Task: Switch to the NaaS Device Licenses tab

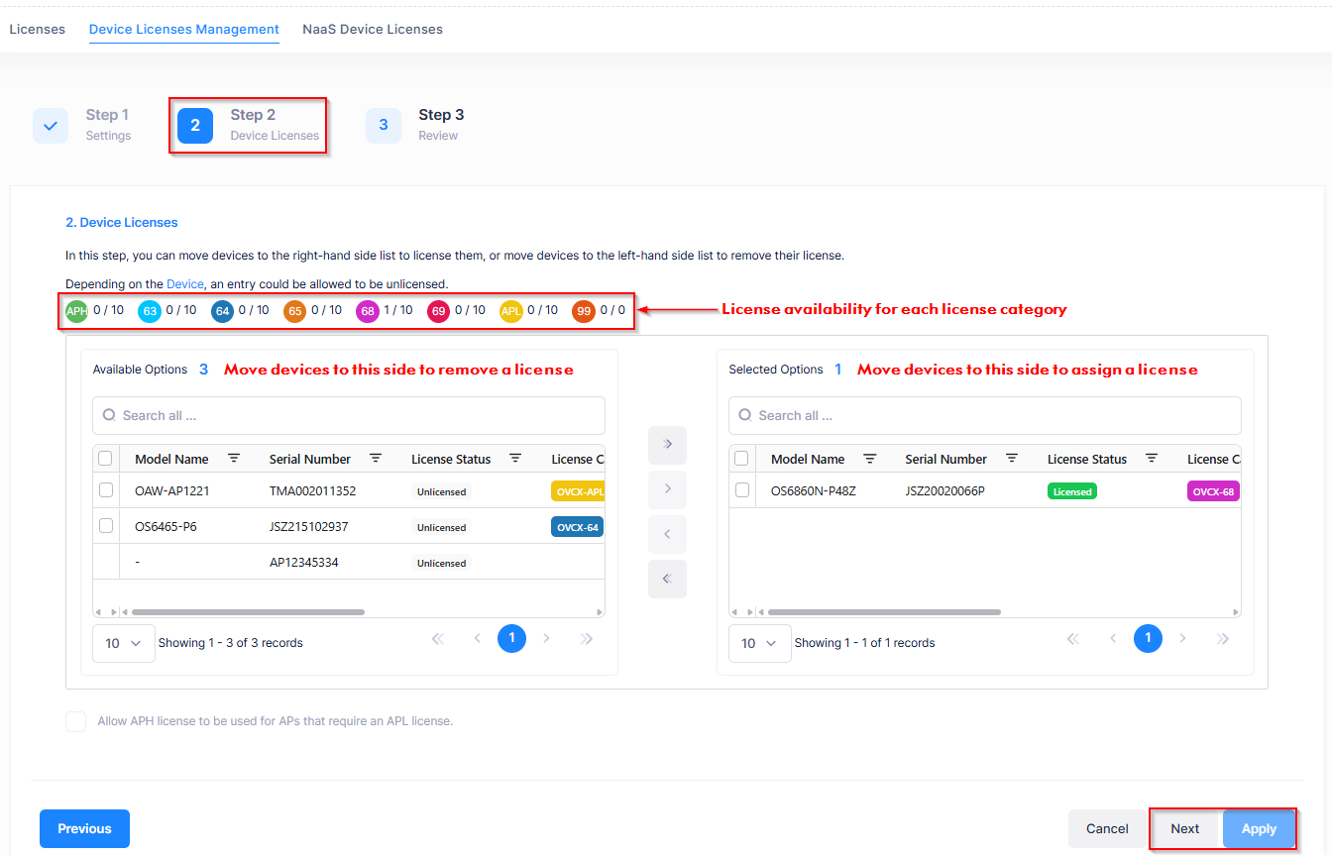Action: (373, 30)
